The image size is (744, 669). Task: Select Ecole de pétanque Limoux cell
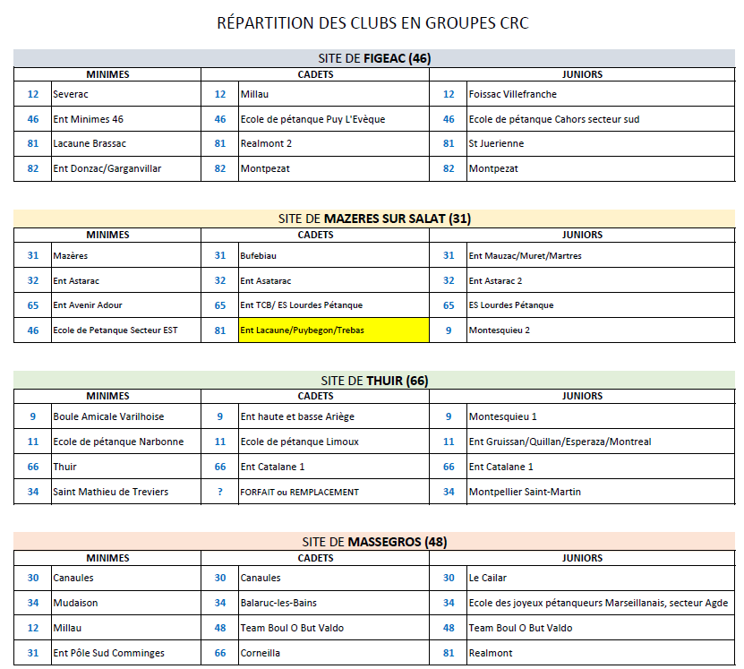334,442
